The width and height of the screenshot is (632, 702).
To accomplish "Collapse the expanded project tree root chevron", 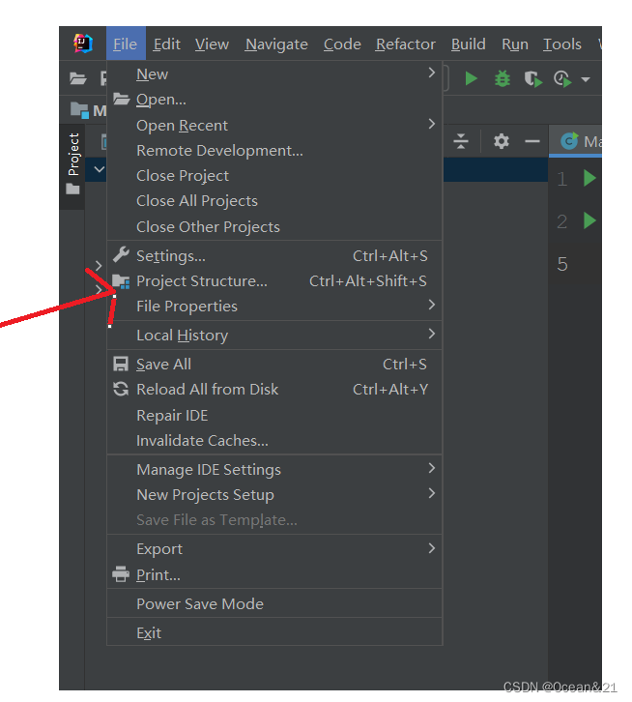I will 100,169.
